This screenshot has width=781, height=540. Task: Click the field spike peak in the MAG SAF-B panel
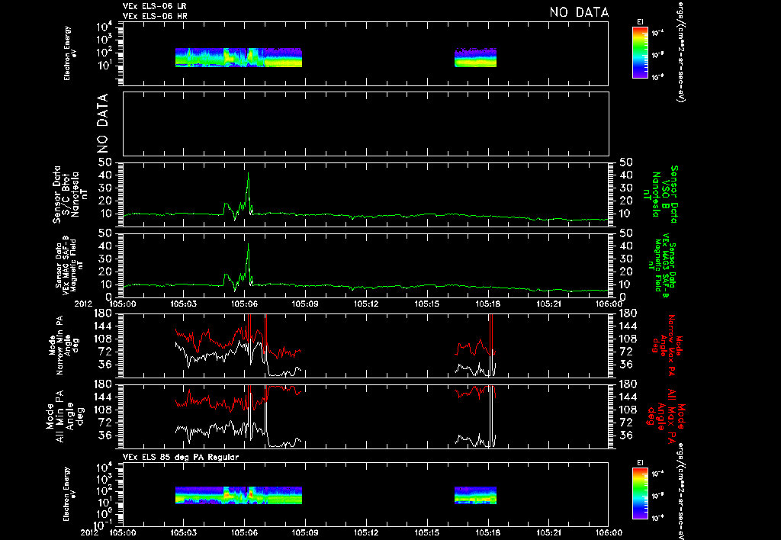(x=248, y=244)
